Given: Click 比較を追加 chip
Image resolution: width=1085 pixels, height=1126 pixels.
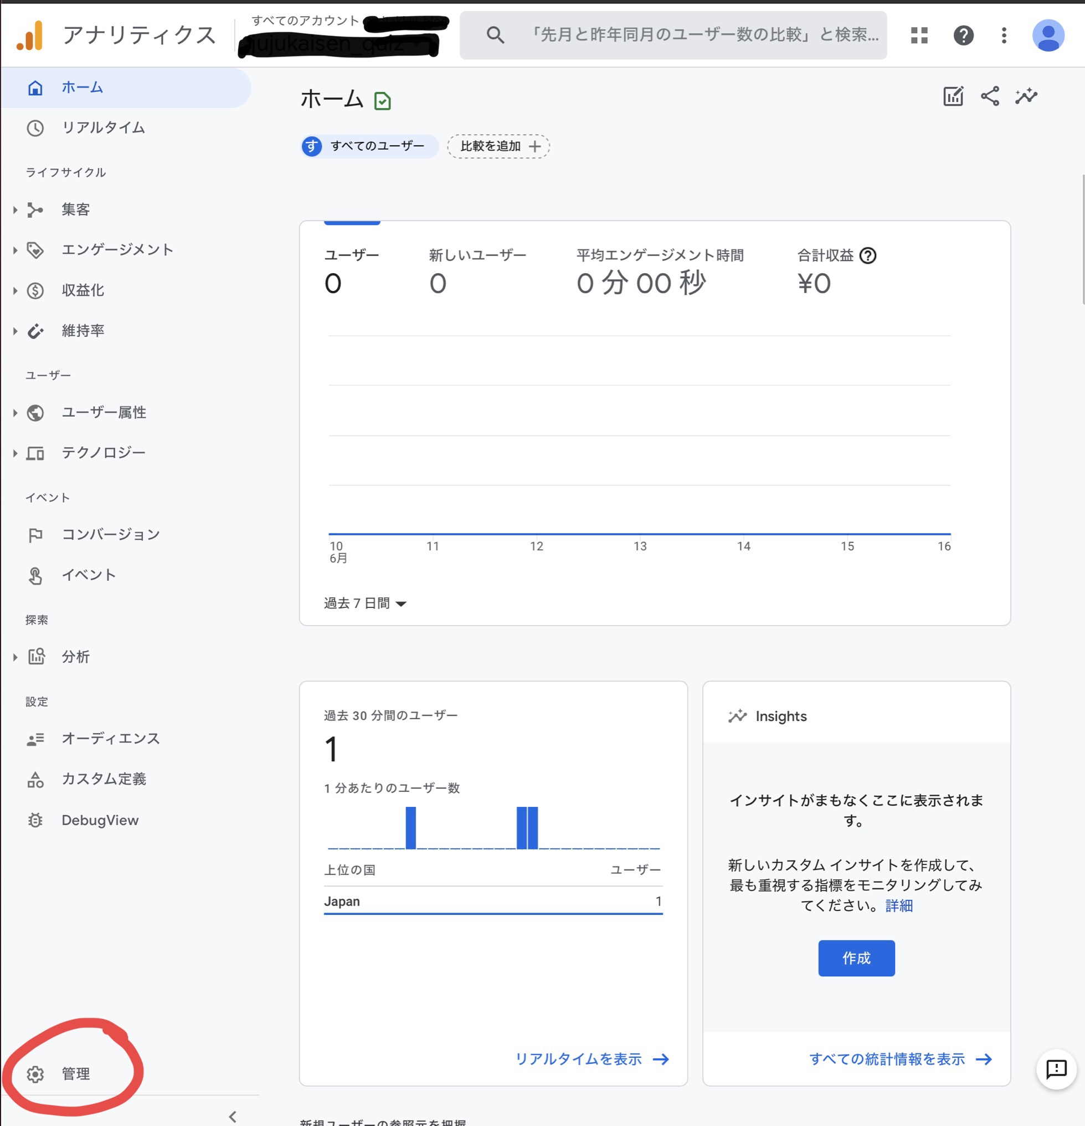Looking at the screenshot, I should pyautogui.click(x=498, y=146).
